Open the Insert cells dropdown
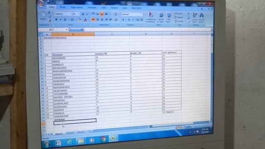This screenshot has height=149, width=265. click(179, 13)
